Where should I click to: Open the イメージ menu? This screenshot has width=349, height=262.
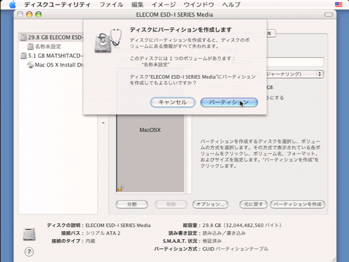(164, 4)
